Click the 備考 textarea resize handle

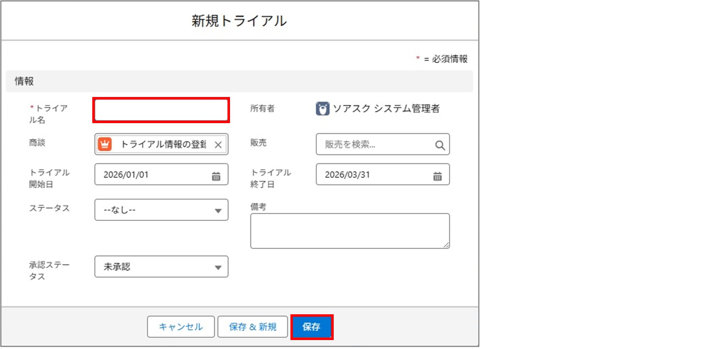pos(447,245)
